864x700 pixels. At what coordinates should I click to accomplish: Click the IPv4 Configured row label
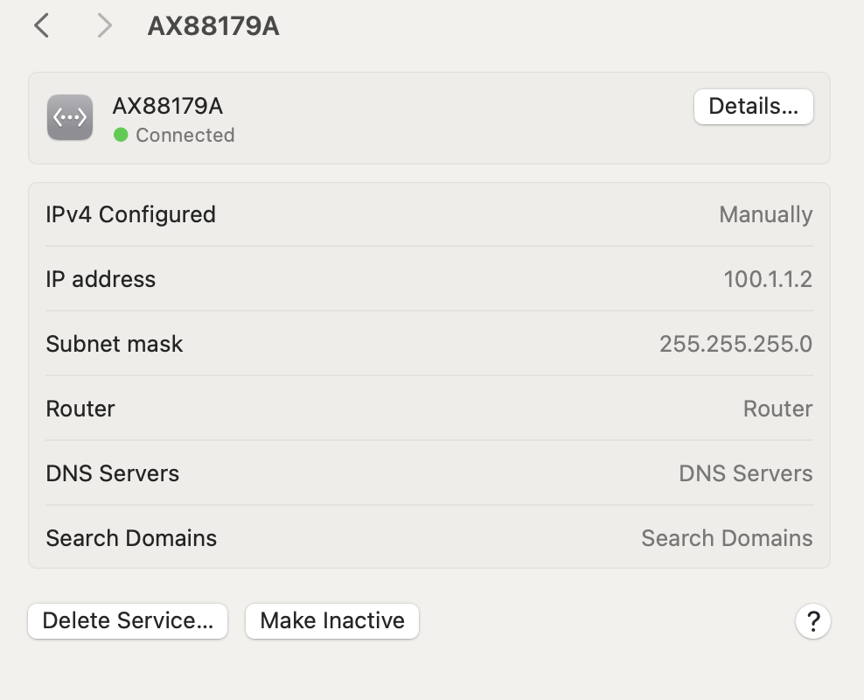click(x=130, y=214)
